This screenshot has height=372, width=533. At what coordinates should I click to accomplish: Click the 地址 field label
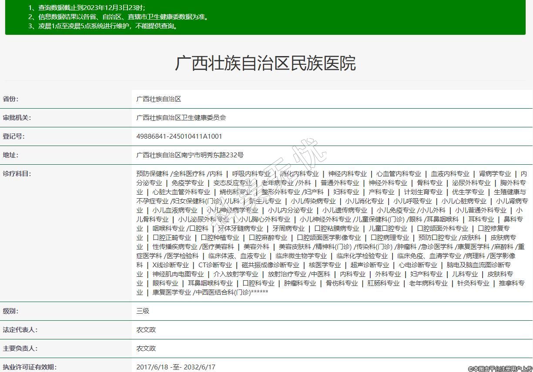click(11, 155)
